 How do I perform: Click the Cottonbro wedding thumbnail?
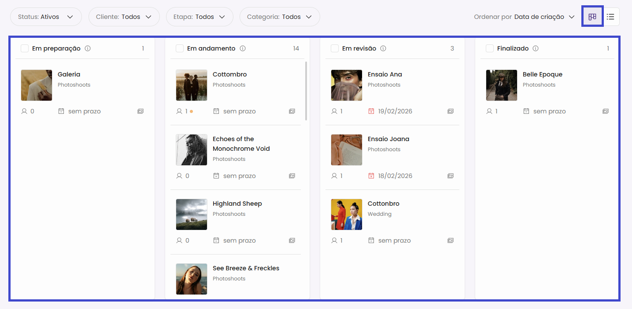[x=346, y=214]
